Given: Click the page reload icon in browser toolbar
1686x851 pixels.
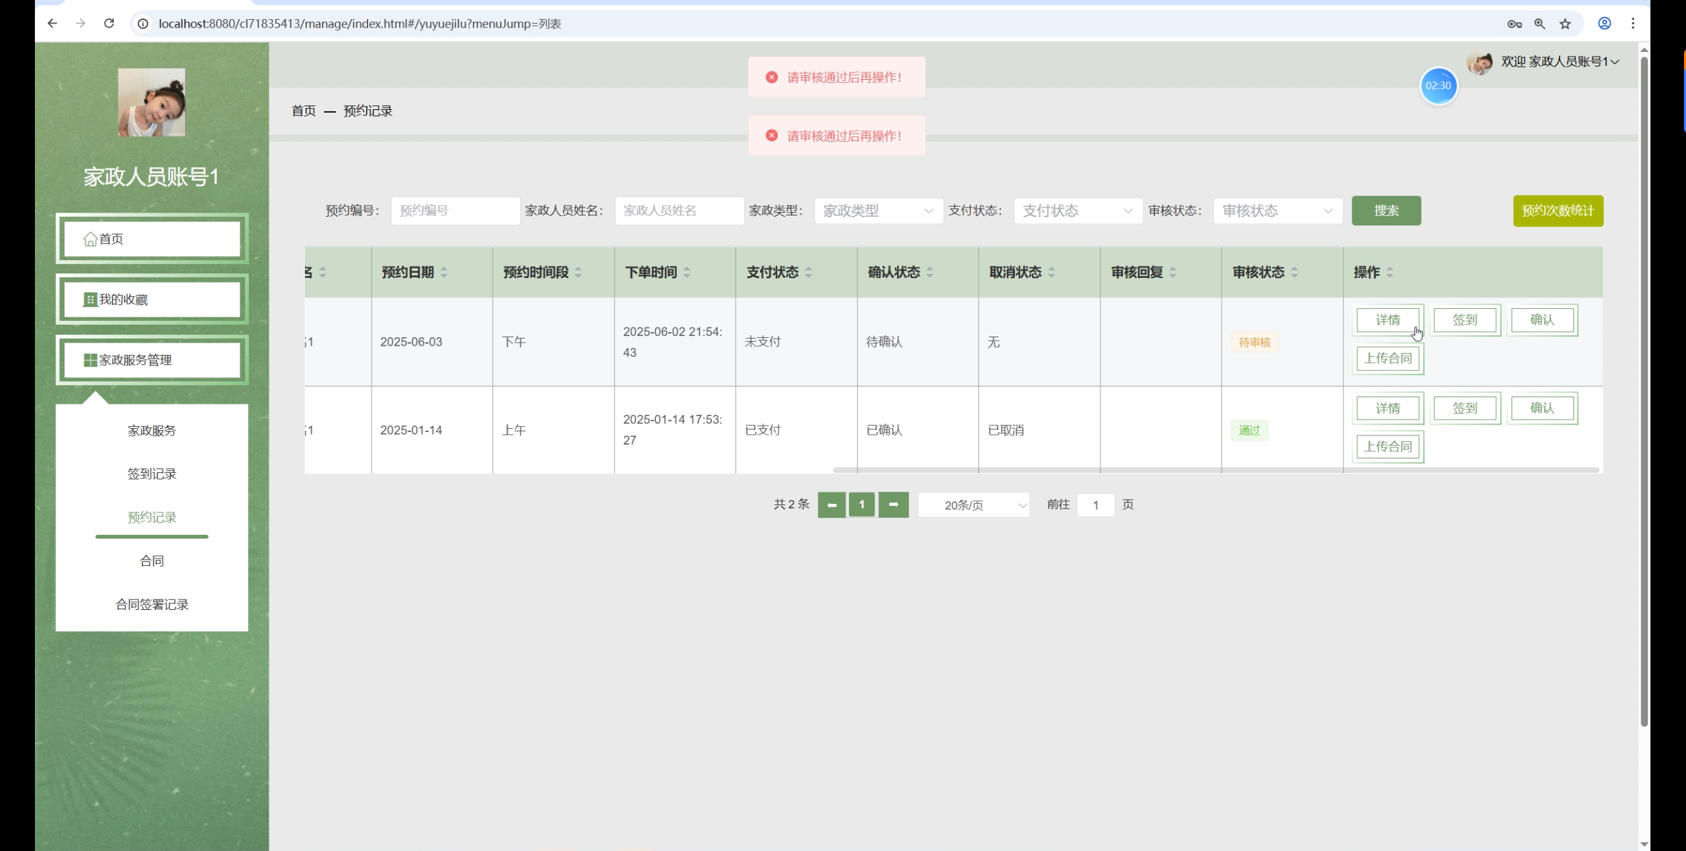Looking at the screenshot, I should [109, 23].
